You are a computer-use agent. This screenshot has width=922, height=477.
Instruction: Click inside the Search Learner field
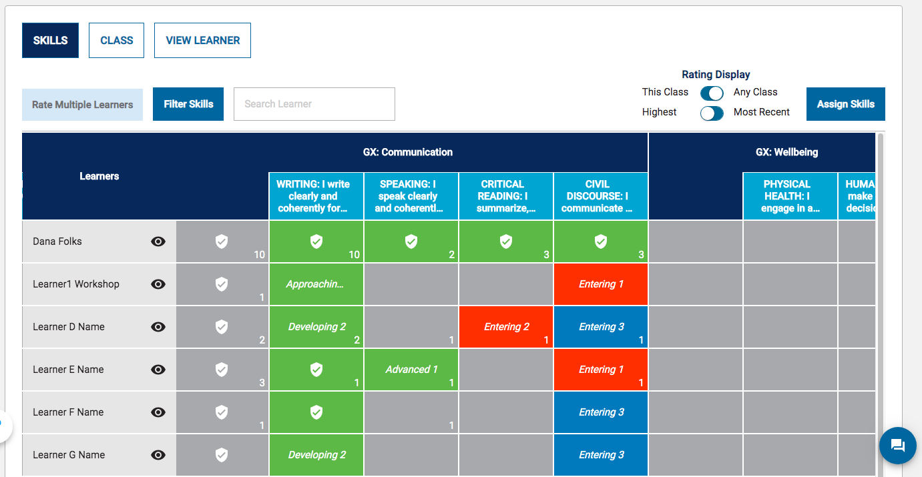pyautogui.click(x=314, y=104)
